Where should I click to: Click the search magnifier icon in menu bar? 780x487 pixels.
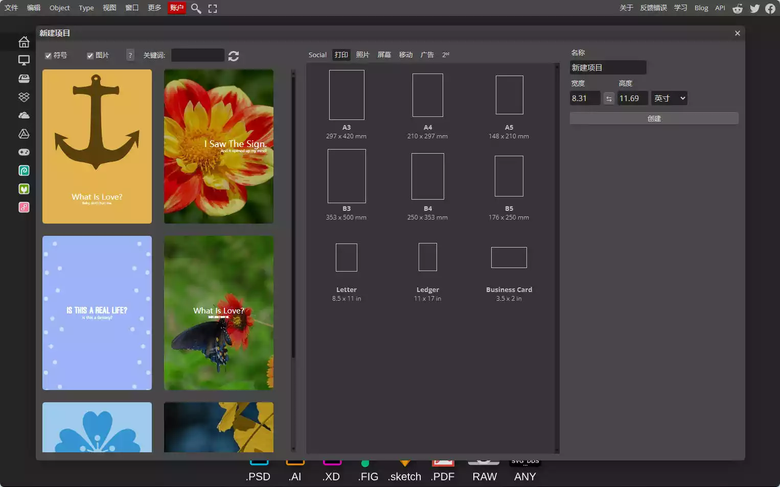coord(196,8)
